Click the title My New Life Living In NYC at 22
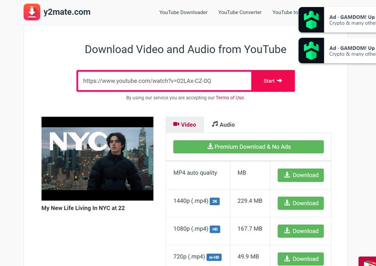The height and width of the screenshot is (266, 376). tap(83, 208)
